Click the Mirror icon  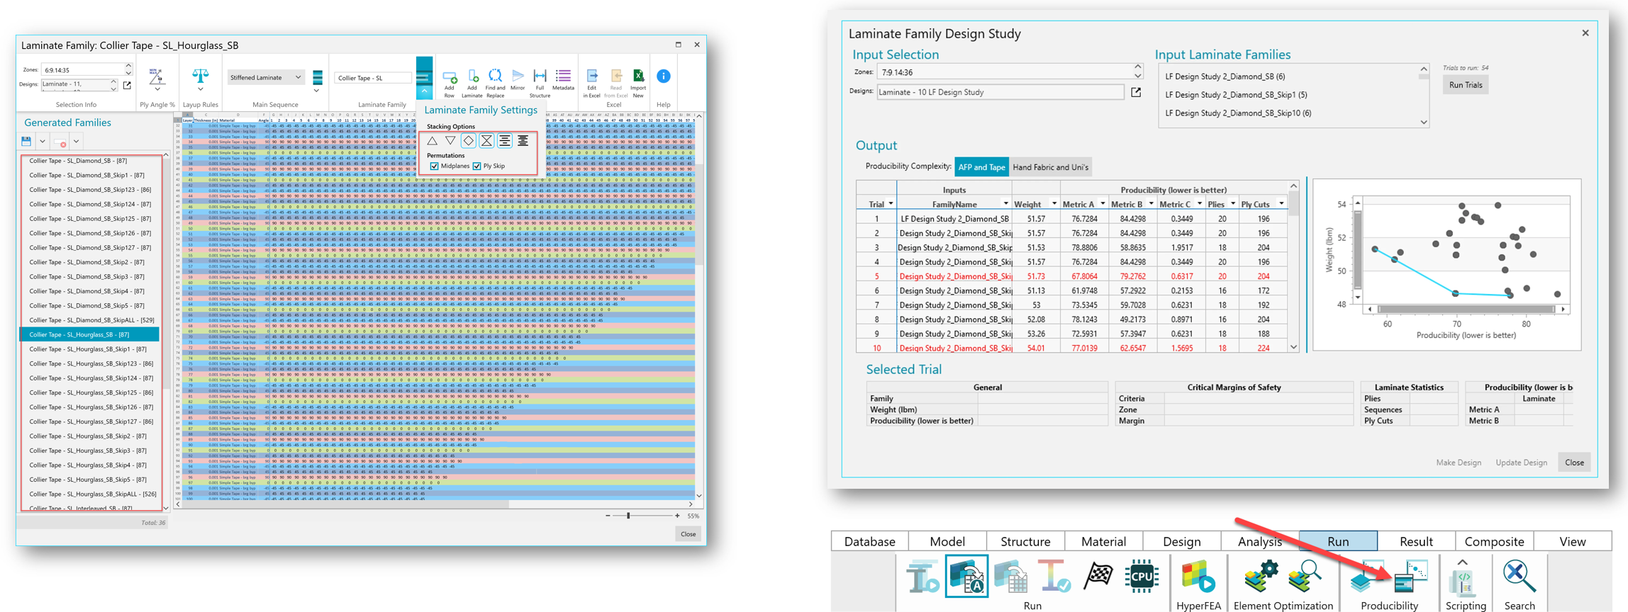click(x=518, y=76)
